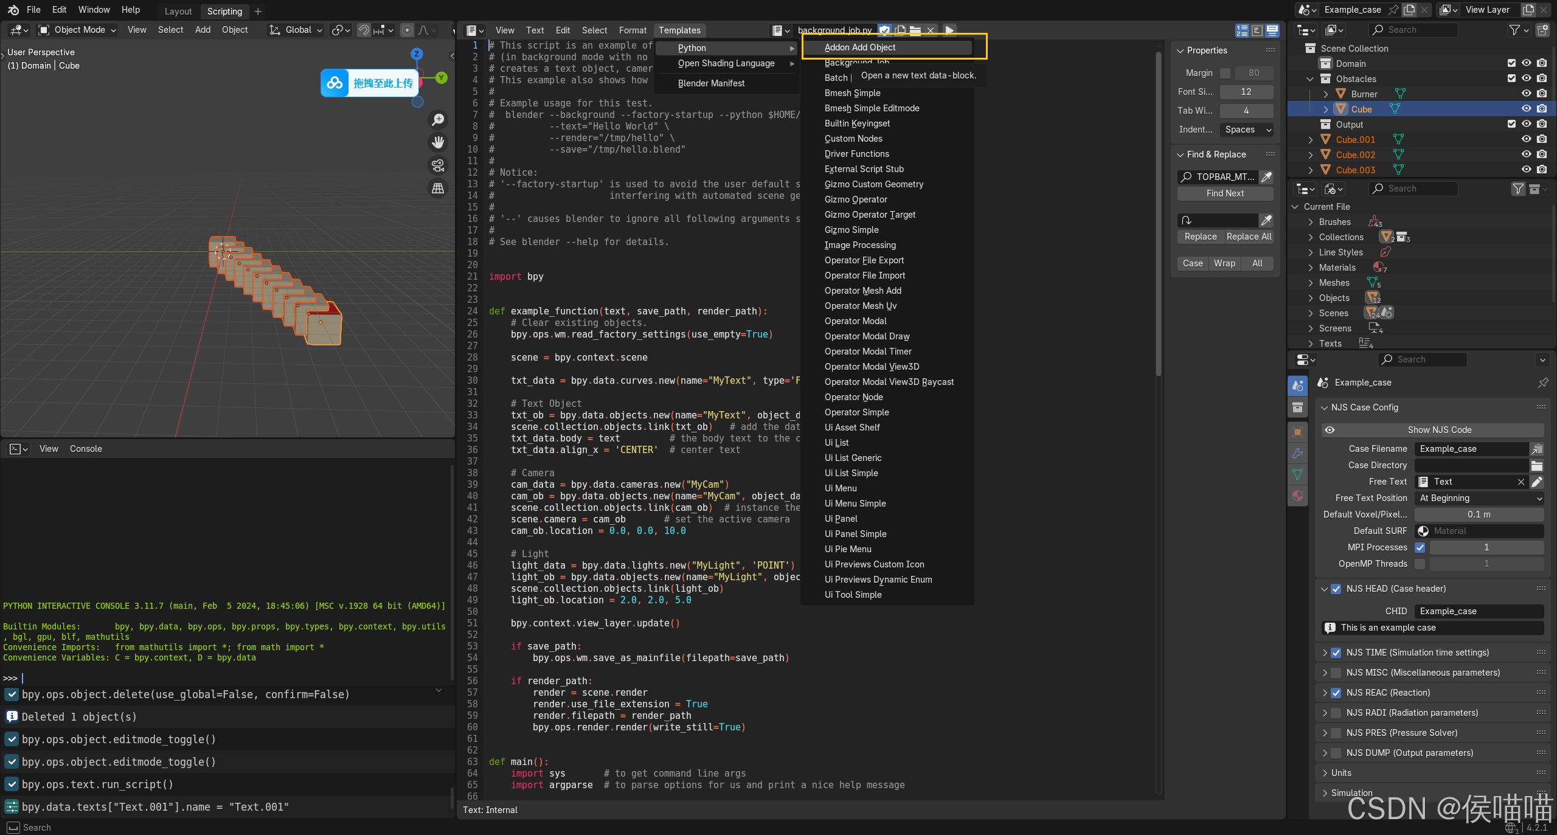Open the Object Mode dropdown
This screenshot has height=835, width=1557.
77,30
